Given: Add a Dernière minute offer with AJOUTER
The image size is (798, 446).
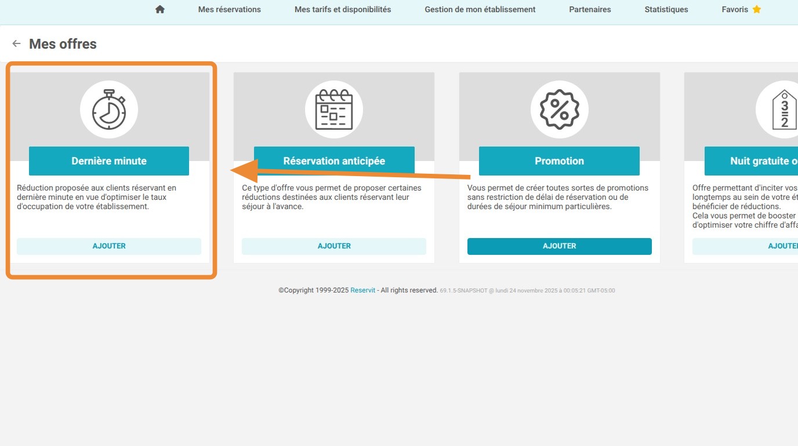Looking at the screenshot, I should click(109, 246).
